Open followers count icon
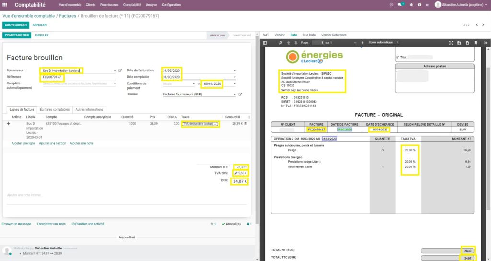The width and height of the screenshot is (491, 261). 249,224
